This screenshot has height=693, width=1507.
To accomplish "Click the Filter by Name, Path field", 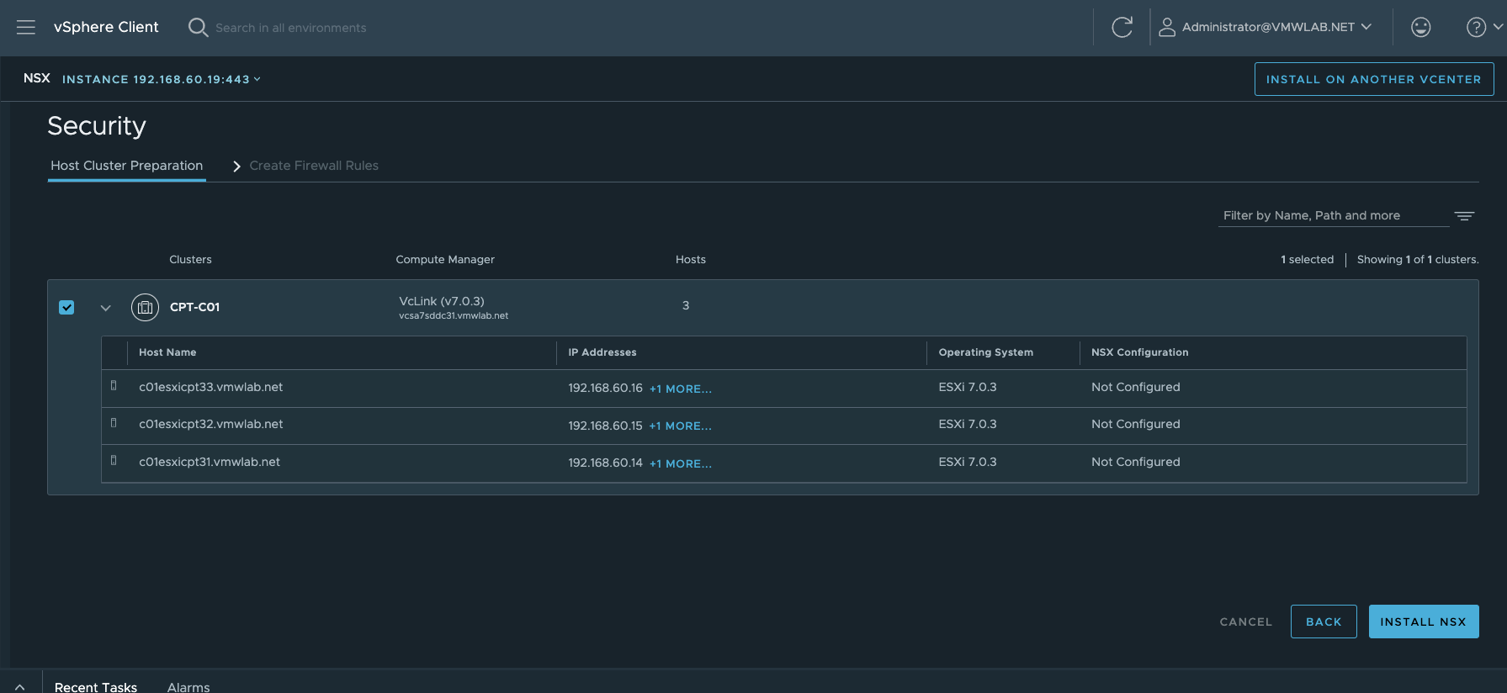I will pos(1333,215).
